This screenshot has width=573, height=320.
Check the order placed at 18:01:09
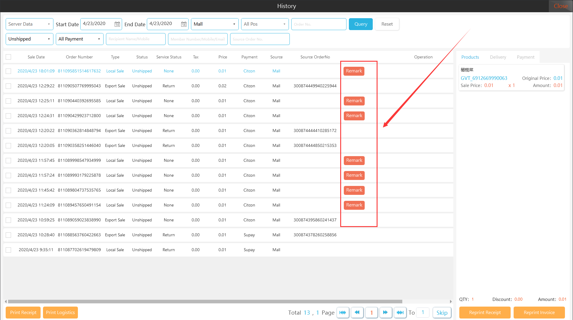8,71
